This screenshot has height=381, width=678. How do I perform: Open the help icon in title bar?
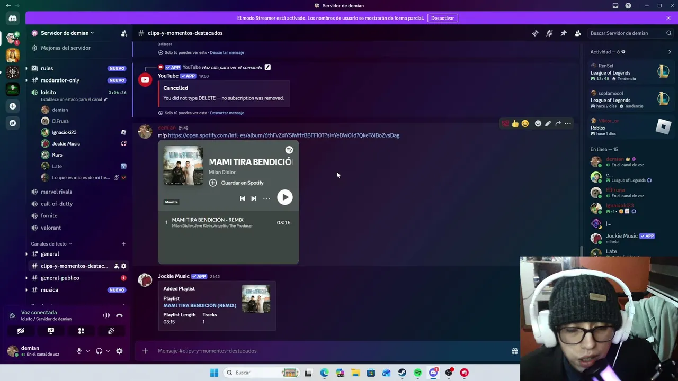point(628,6)
